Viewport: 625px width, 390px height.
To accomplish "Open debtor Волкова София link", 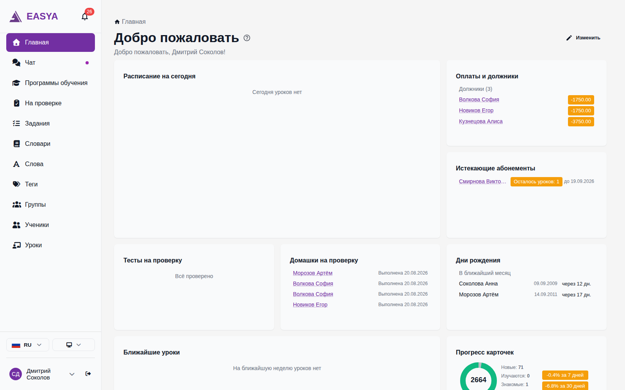I will coord(479,99).
